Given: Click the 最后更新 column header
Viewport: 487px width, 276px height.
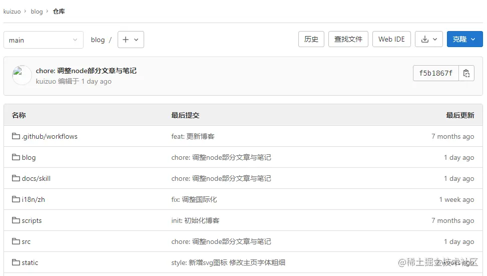Looking at the screenshot, I should 460,115.
